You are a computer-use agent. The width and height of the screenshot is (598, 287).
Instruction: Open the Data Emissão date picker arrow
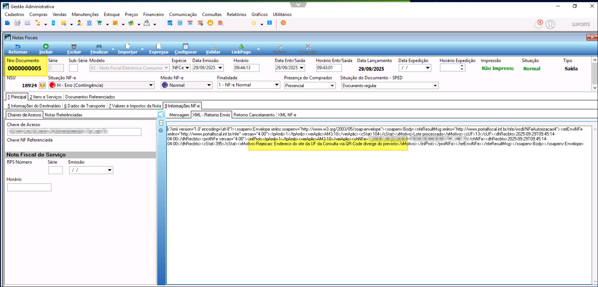tap(220, 68)
